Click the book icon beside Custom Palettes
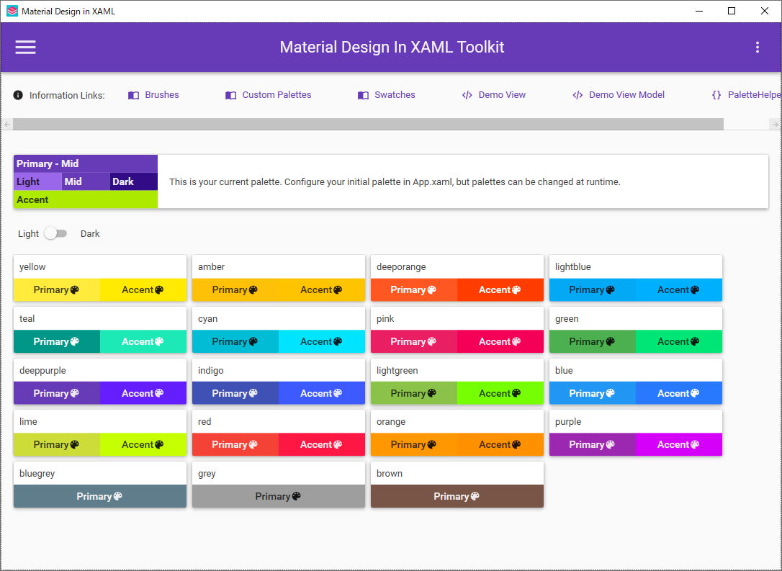 pos(230,95)
